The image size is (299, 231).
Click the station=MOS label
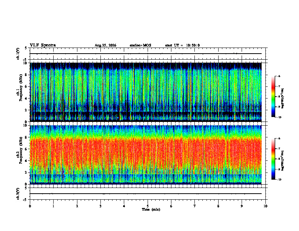[140, 45]
